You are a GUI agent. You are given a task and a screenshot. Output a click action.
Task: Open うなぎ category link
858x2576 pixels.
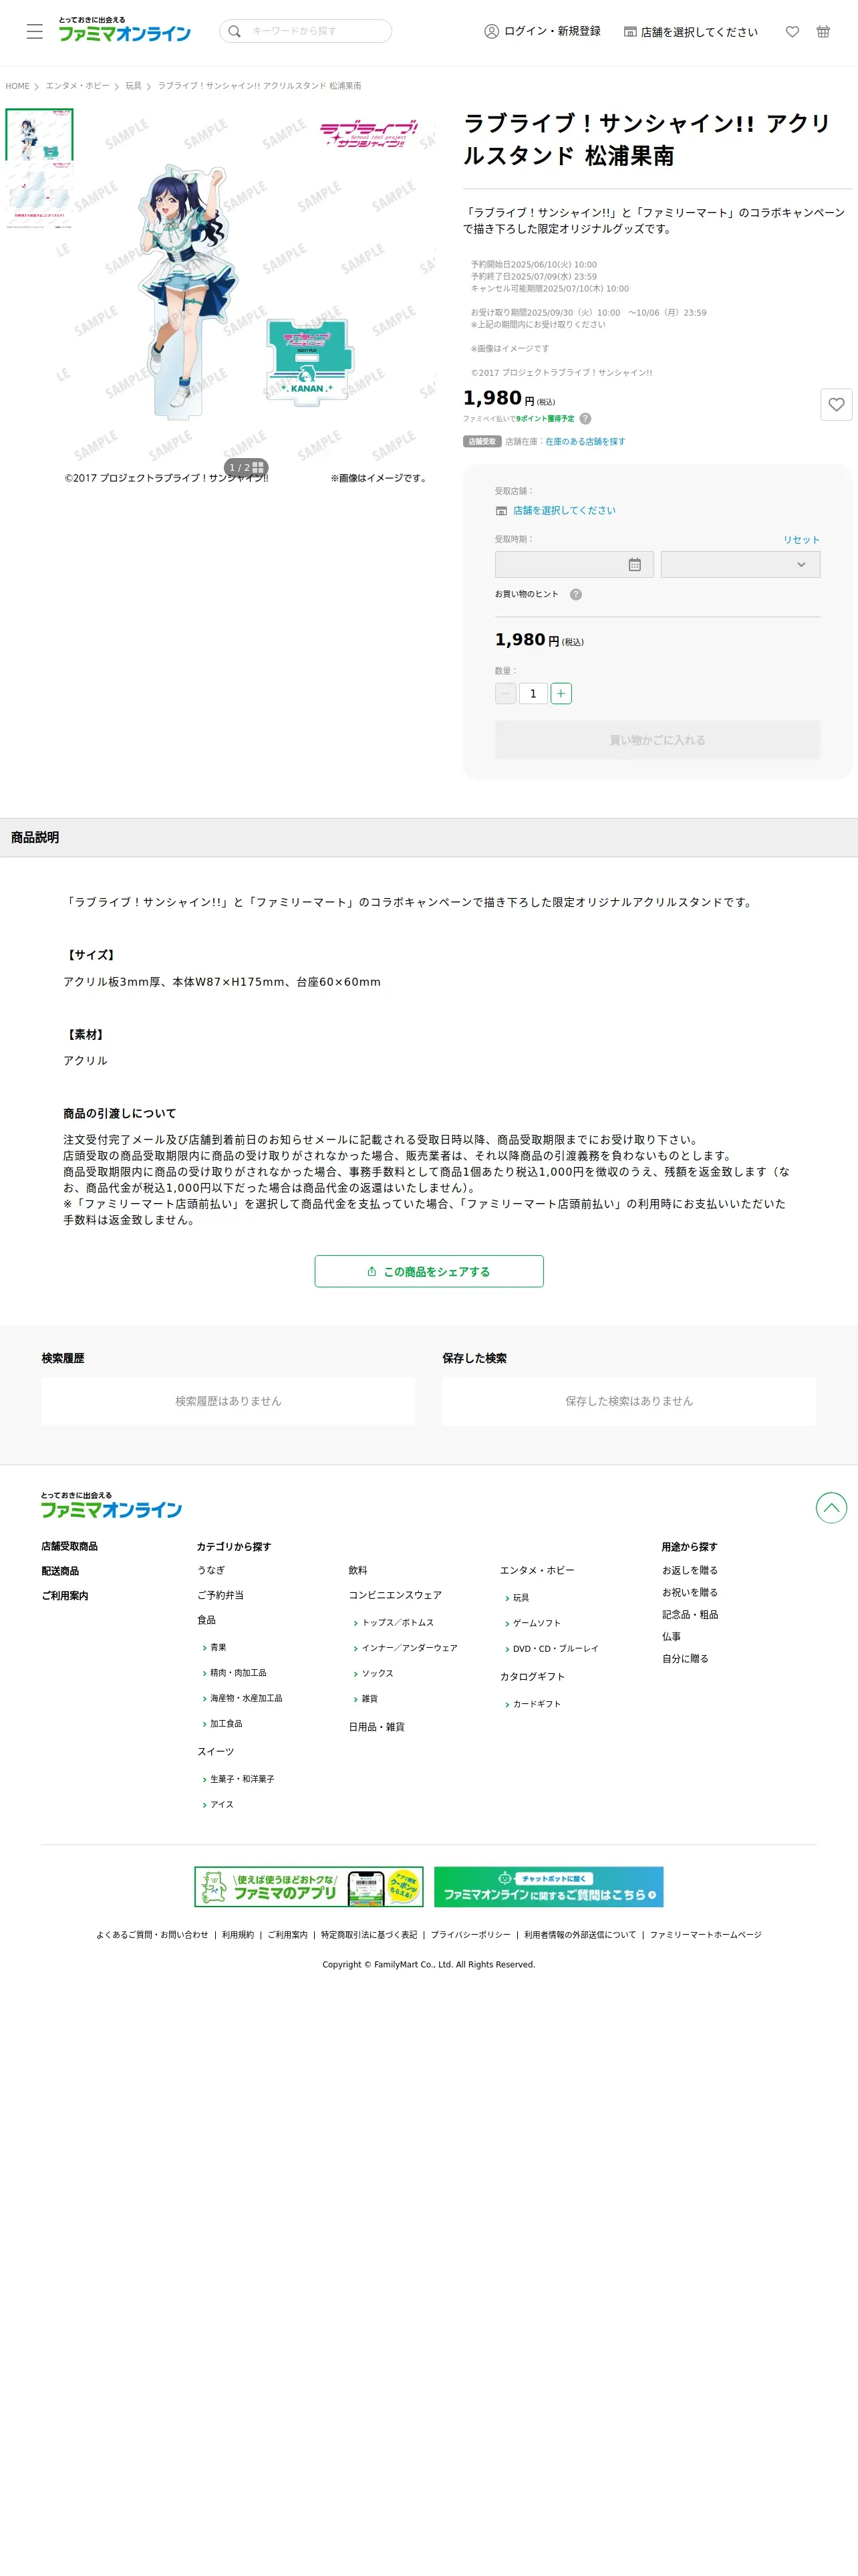pos(210,1570)
